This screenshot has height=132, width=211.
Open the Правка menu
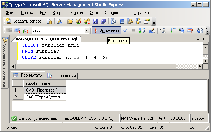coord(28,13)
